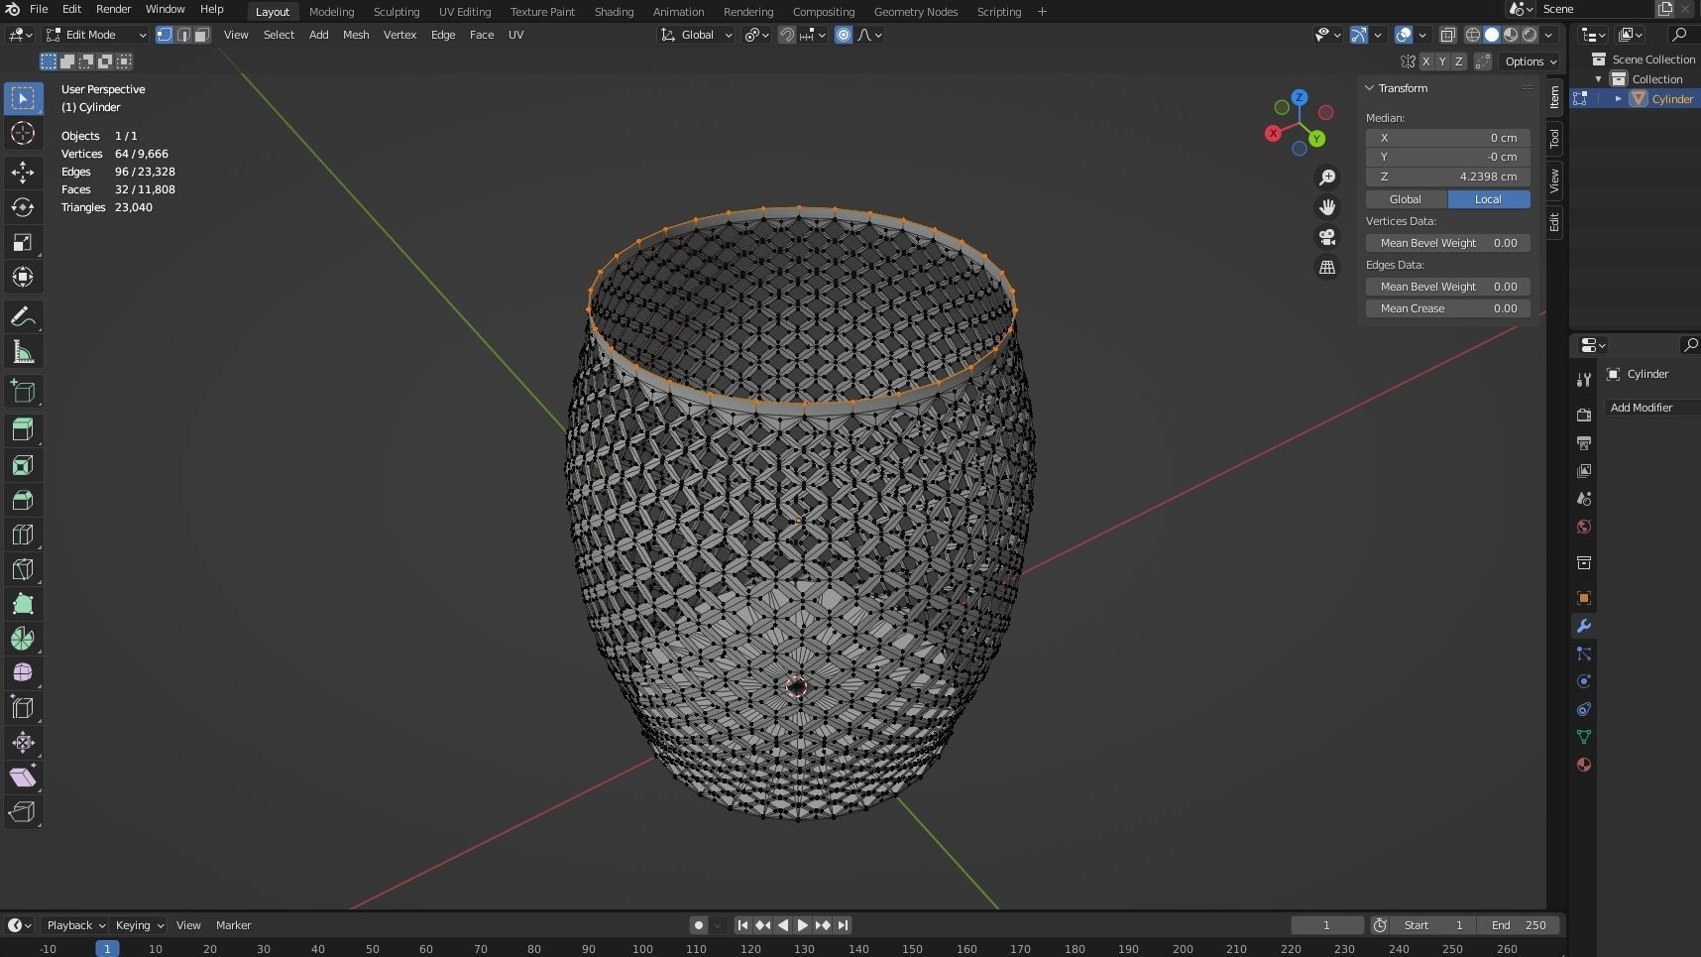This screenshot has height=957, width=1701.
Task: Open the Object properties orange square tab
Action: click(1583, 598)
